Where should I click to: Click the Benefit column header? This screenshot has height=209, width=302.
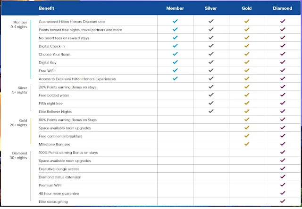[46, 8]
